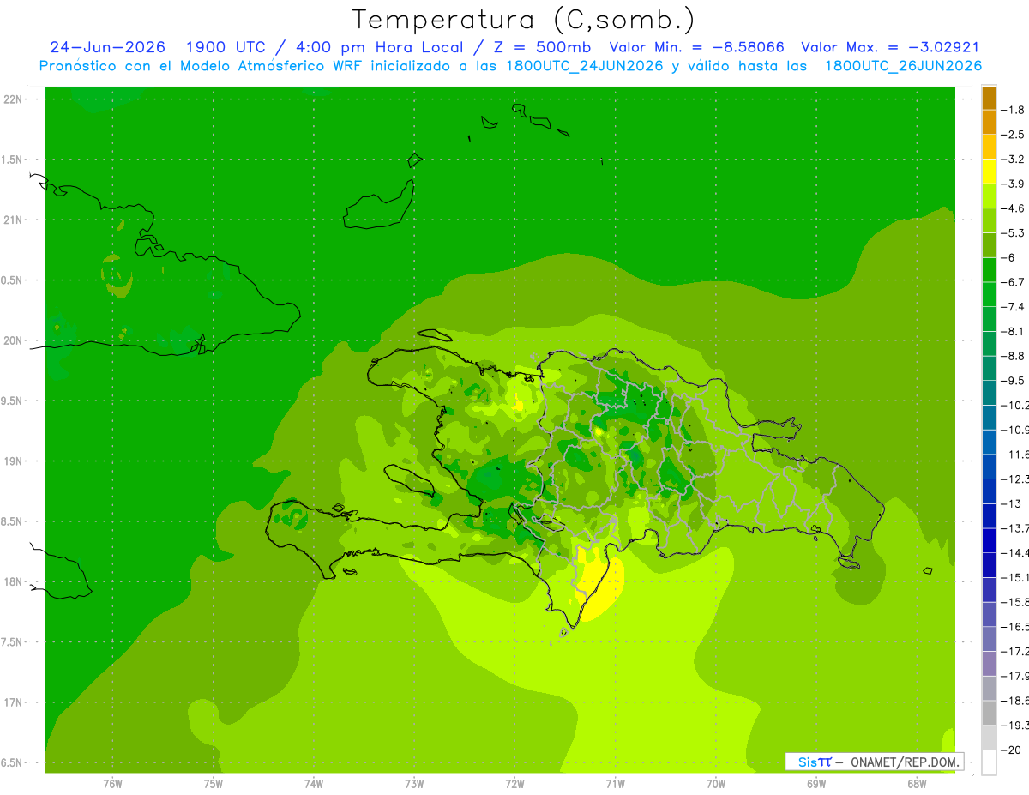
Task: Click the legend value "-6.7"
Action: (1014, 282)
